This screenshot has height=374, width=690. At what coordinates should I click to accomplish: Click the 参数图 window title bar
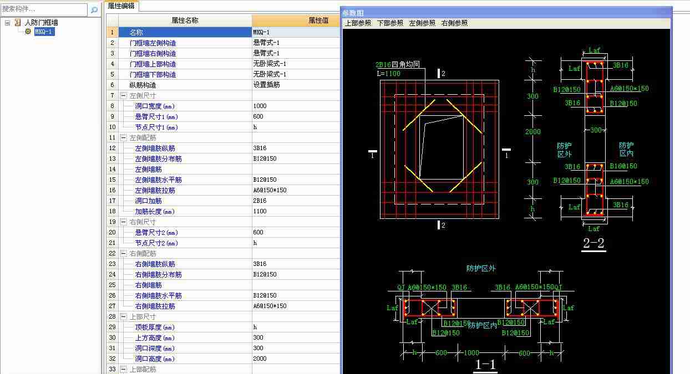(x=506, y=12)
